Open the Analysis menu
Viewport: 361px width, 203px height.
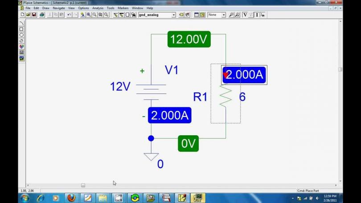click(98, 8)
